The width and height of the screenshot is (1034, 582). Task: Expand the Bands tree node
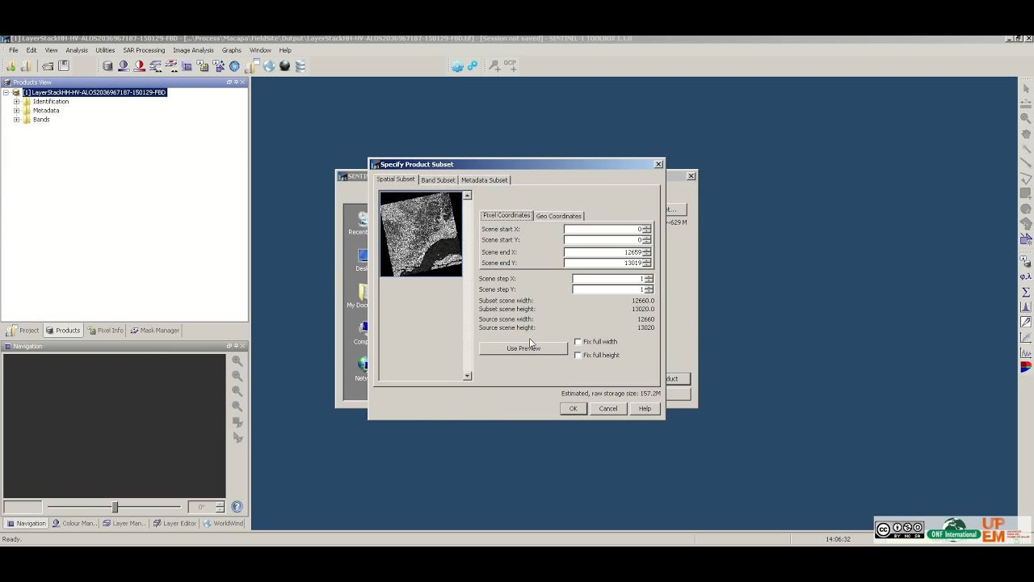click(x=16, y=120)
